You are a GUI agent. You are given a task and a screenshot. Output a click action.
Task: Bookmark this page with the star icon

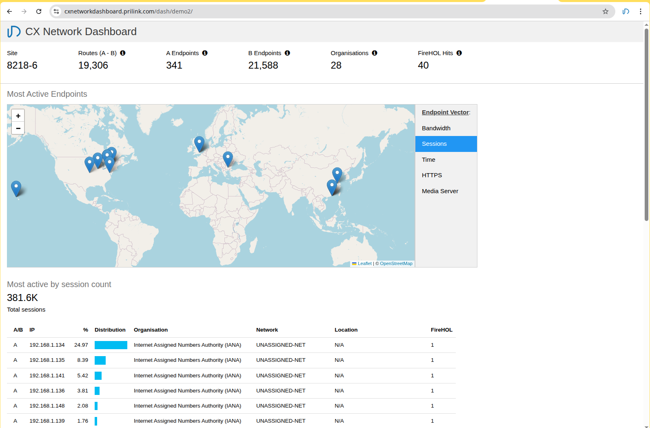click(606, 11)
